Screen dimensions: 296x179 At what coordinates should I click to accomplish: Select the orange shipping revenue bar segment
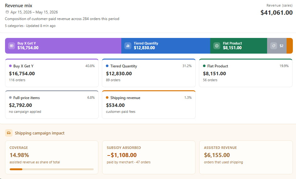point(290,46)
